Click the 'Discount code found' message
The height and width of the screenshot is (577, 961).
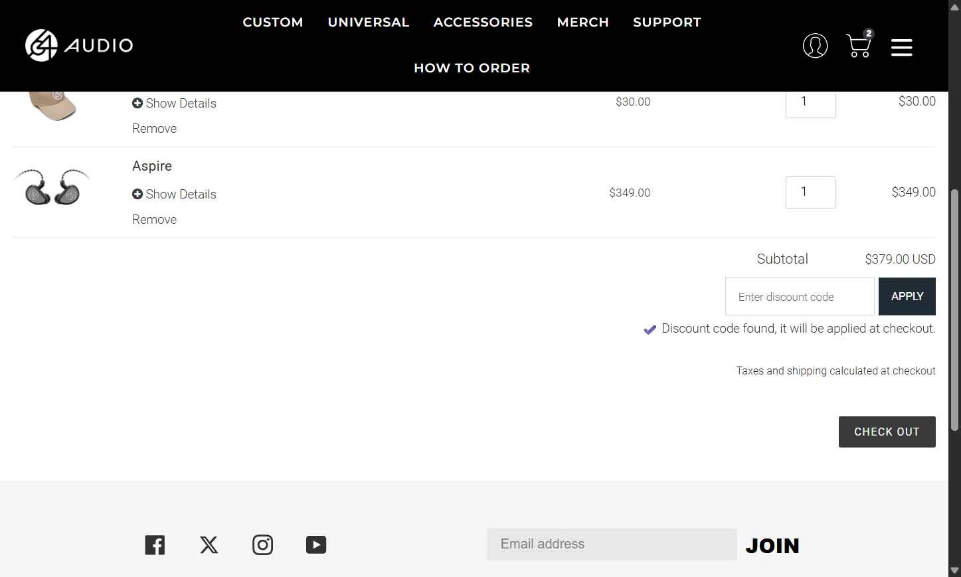789,329
